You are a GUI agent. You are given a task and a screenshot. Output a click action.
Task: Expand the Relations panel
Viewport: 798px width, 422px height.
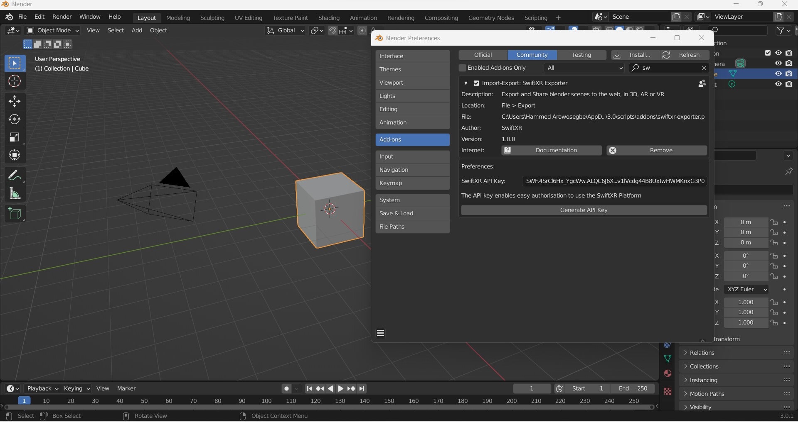click(x=702, y=353)
